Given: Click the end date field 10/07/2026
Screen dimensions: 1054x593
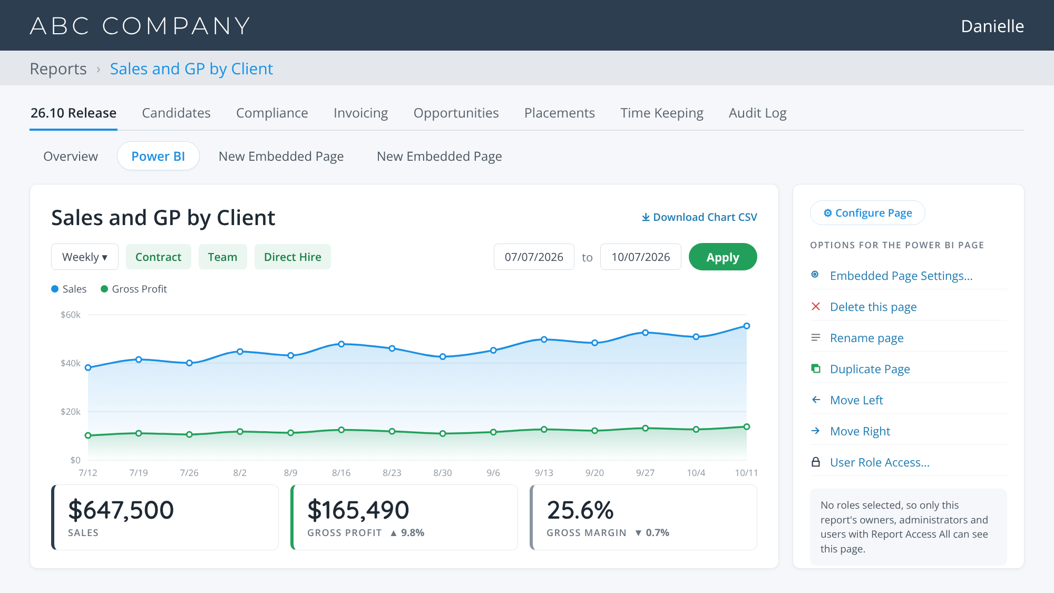Looking at the screenshot, I should (x=640, y=257).
